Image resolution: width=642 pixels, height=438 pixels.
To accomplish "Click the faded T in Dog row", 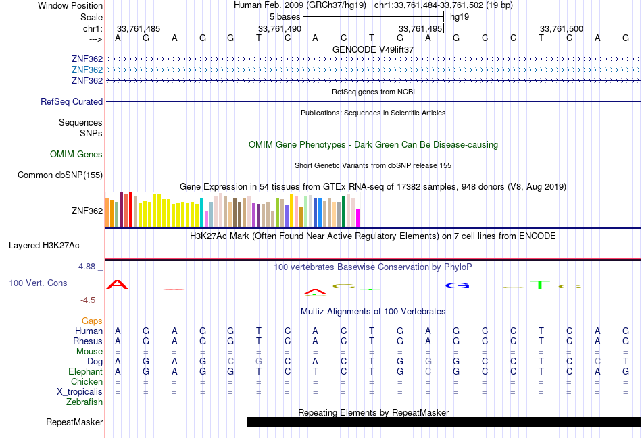I will (626, 362).
